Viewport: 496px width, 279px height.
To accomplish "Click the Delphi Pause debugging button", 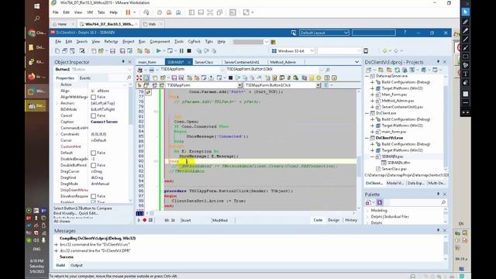I will pyautogui.click(x=181, y=50).
